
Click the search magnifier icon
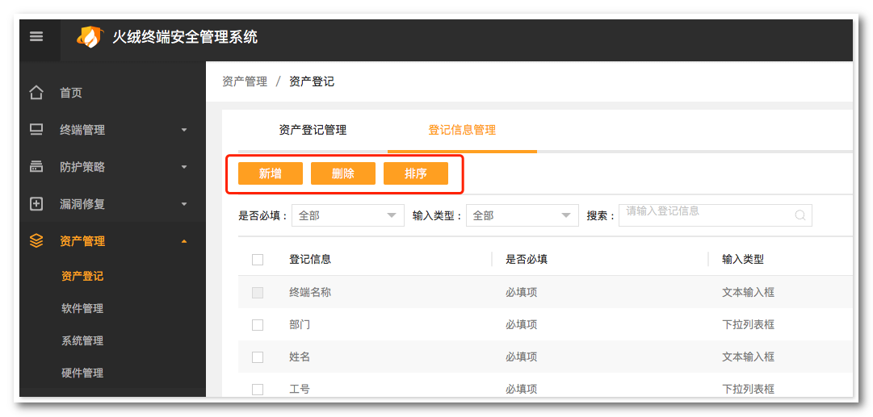click(x=800, y=215)
